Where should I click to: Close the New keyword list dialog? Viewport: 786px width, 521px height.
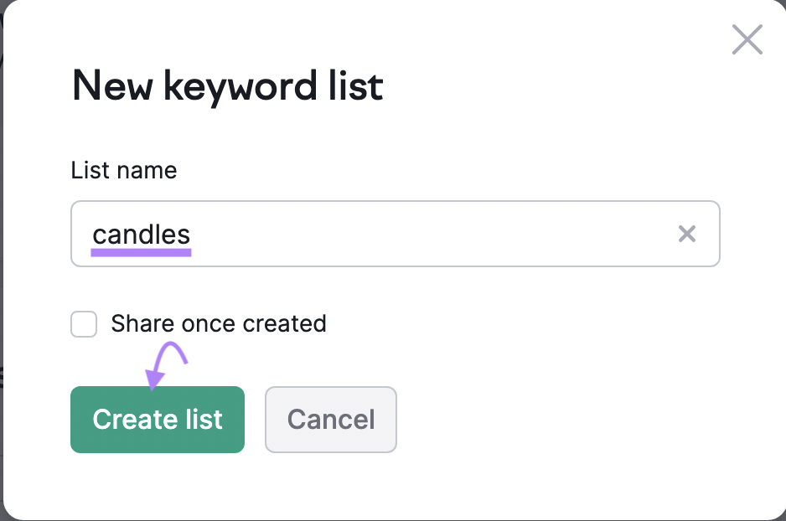click(747, 39)
